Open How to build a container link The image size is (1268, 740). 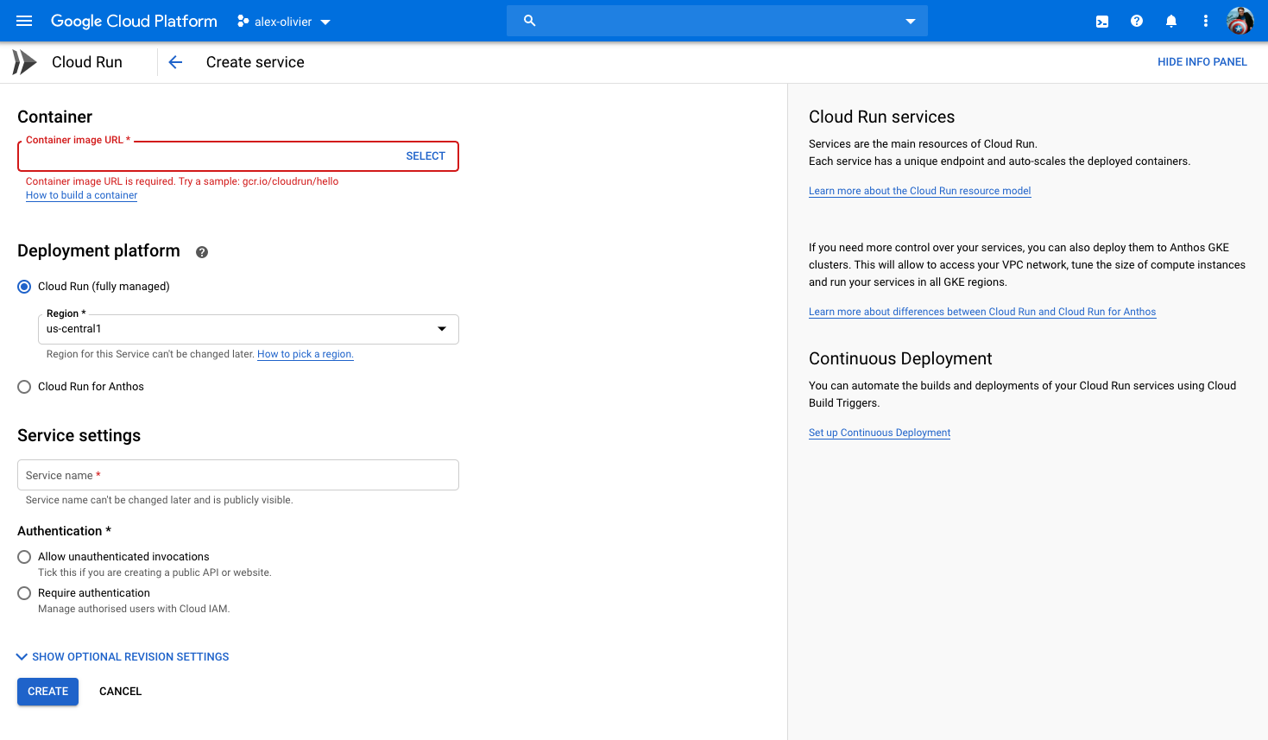pos(81,195)
